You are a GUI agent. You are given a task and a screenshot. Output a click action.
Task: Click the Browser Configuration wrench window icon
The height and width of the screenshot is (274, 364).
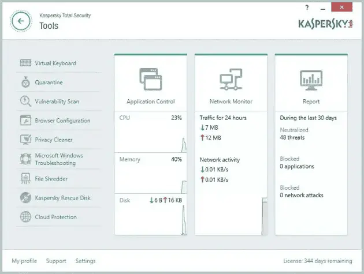(25, 121)
